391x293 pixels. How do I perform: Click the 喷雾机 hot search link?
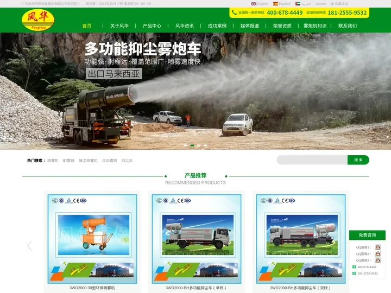[x=53, y=161]
